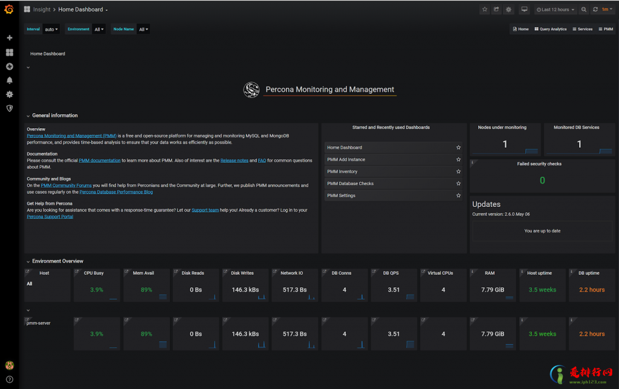Toggle the star for Home Dashboard list entry
Screen dimensions: 619x389
pos(458,148)
